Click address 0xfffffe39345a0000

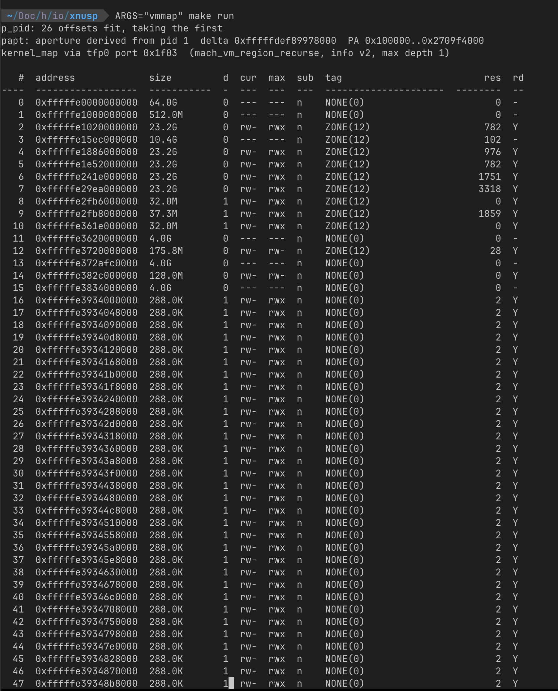87,547
